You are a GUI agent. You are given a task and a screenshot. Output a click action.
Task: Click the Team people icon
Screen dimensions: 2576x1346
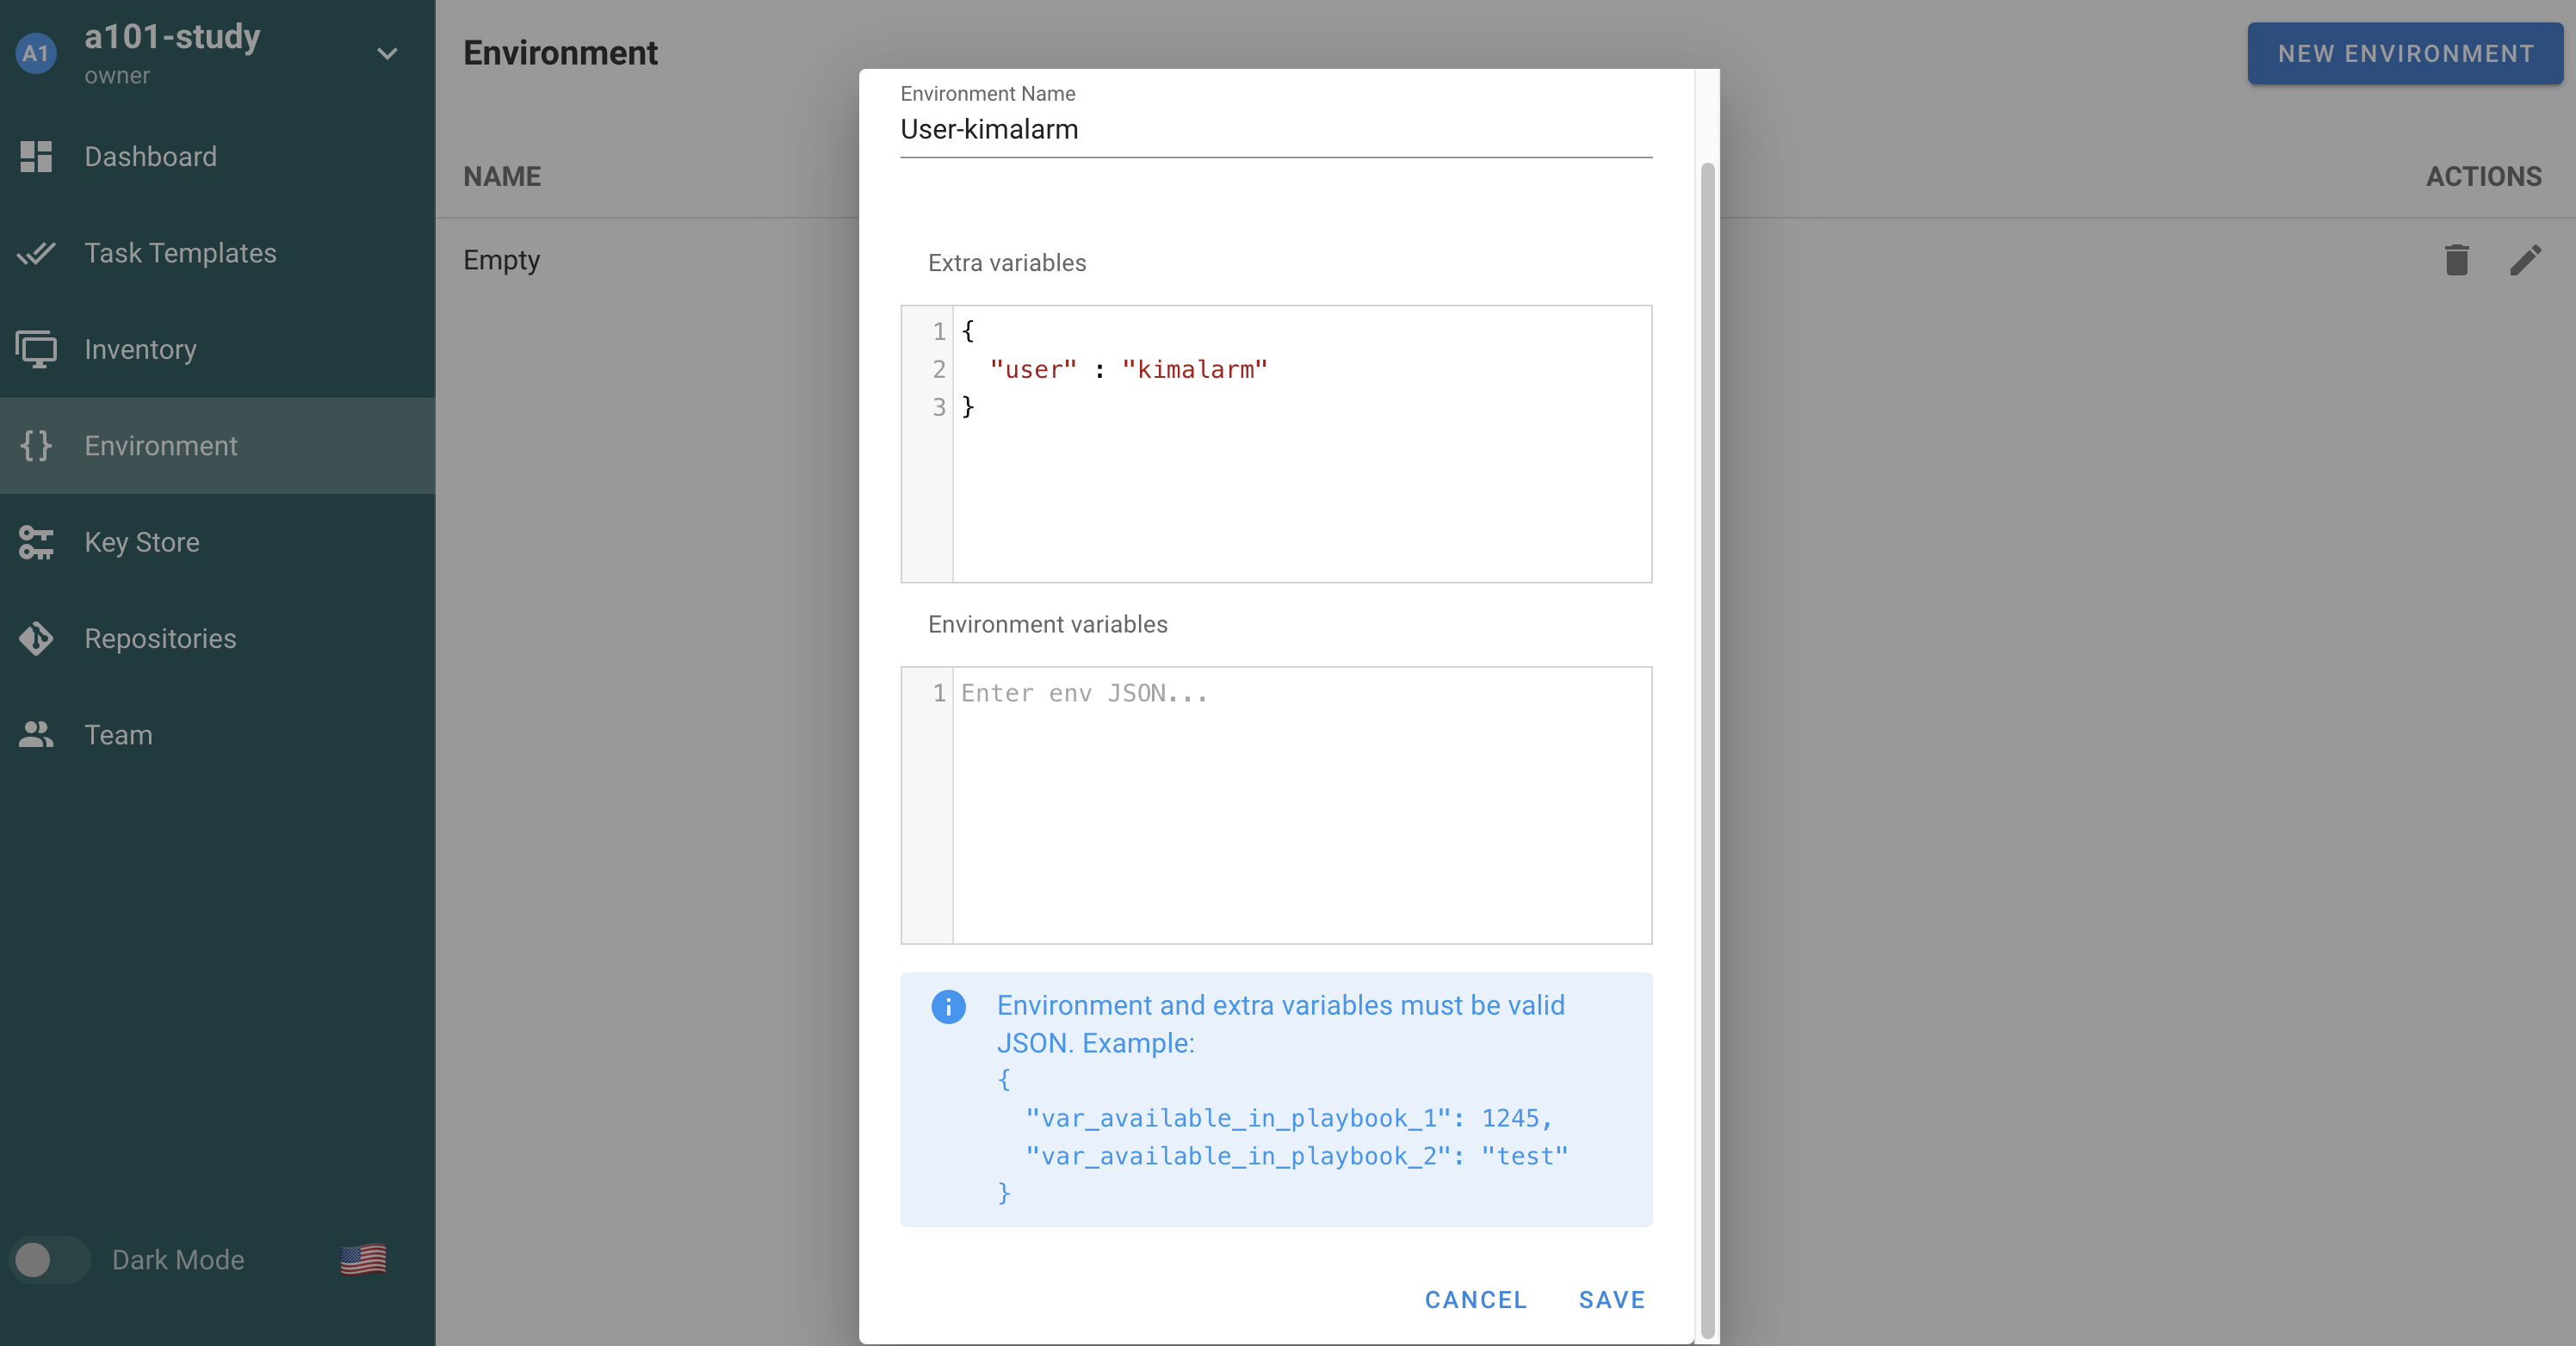point(36,736)
